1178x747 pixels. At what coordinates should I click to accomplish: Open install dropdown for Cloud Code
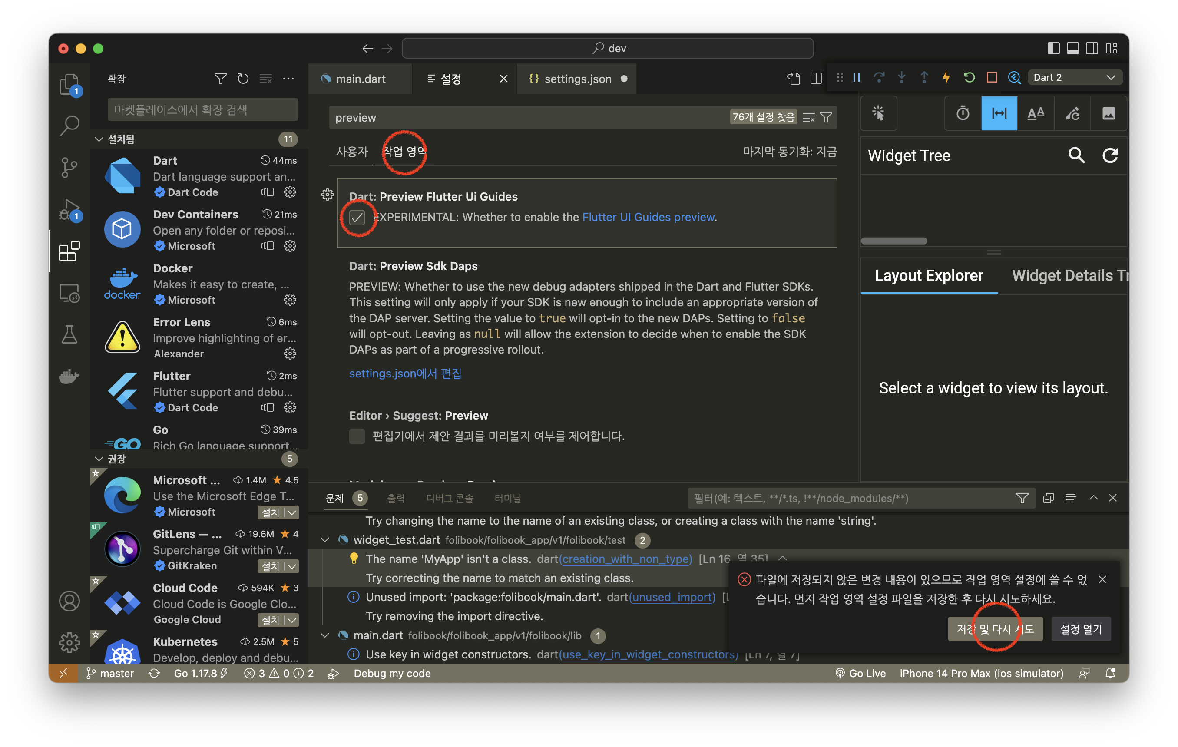tap(292, 620)
